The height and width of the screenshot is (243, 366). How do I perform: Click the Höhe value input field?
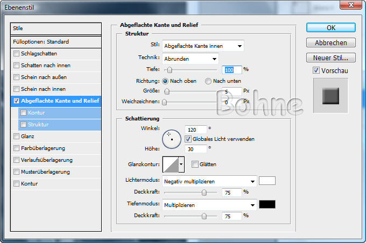coord(195,148)
